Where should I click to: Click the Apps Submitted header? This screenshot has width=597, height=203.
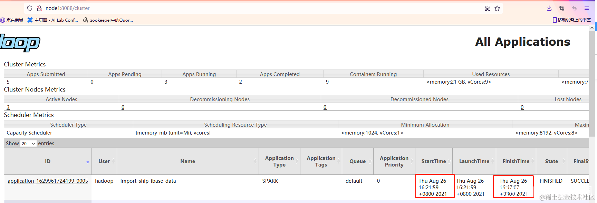46,74
